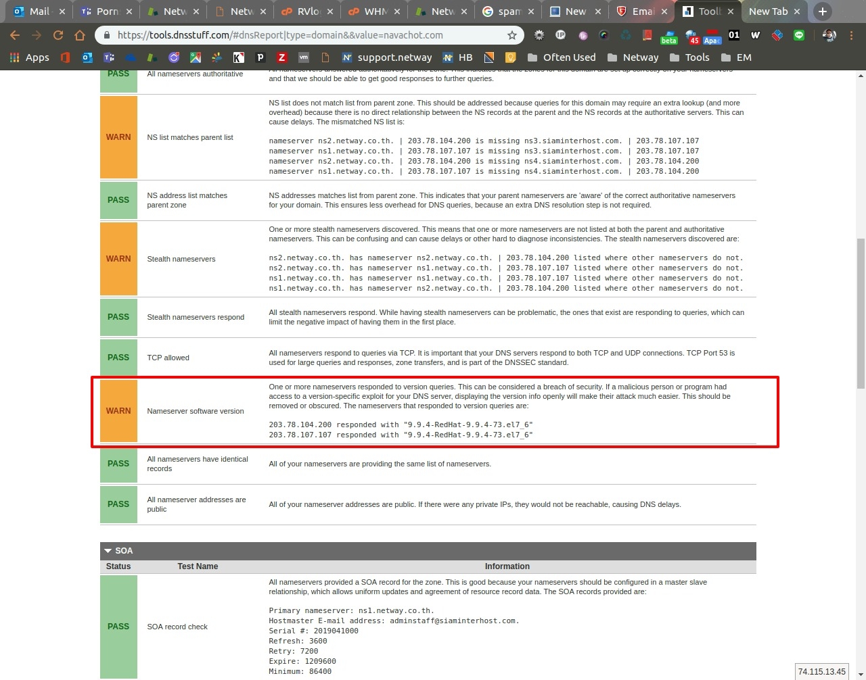Image resolution: width=866 pixels, height=680 pixels.
Task: Open the red Z bookmark icon
Action: [x=281, y=57]
